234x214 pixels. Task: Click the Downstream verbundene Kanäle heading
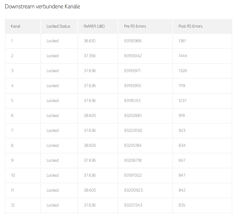point(42,7)
